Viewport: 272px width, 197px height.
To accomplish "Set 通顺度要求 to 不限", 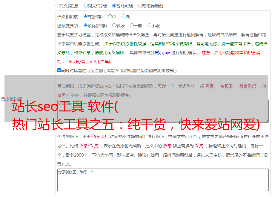I will pos(149,25).
